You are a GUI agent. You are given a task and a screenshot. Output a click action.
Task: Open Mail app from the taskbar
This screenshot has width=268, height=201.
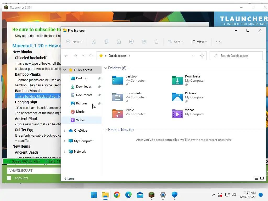click(140, 195)
